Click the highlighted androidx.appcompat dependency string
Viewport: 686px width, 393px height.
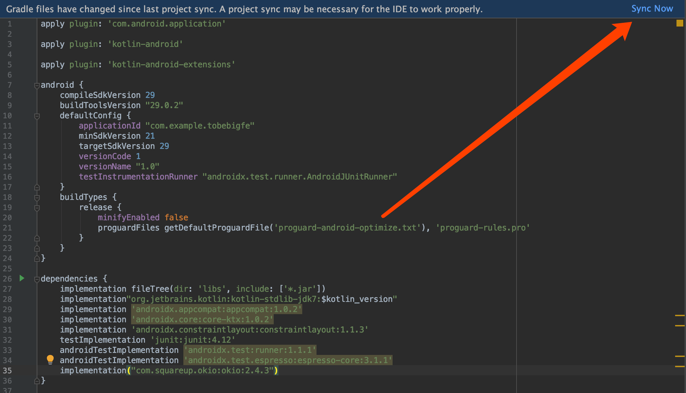216,309
